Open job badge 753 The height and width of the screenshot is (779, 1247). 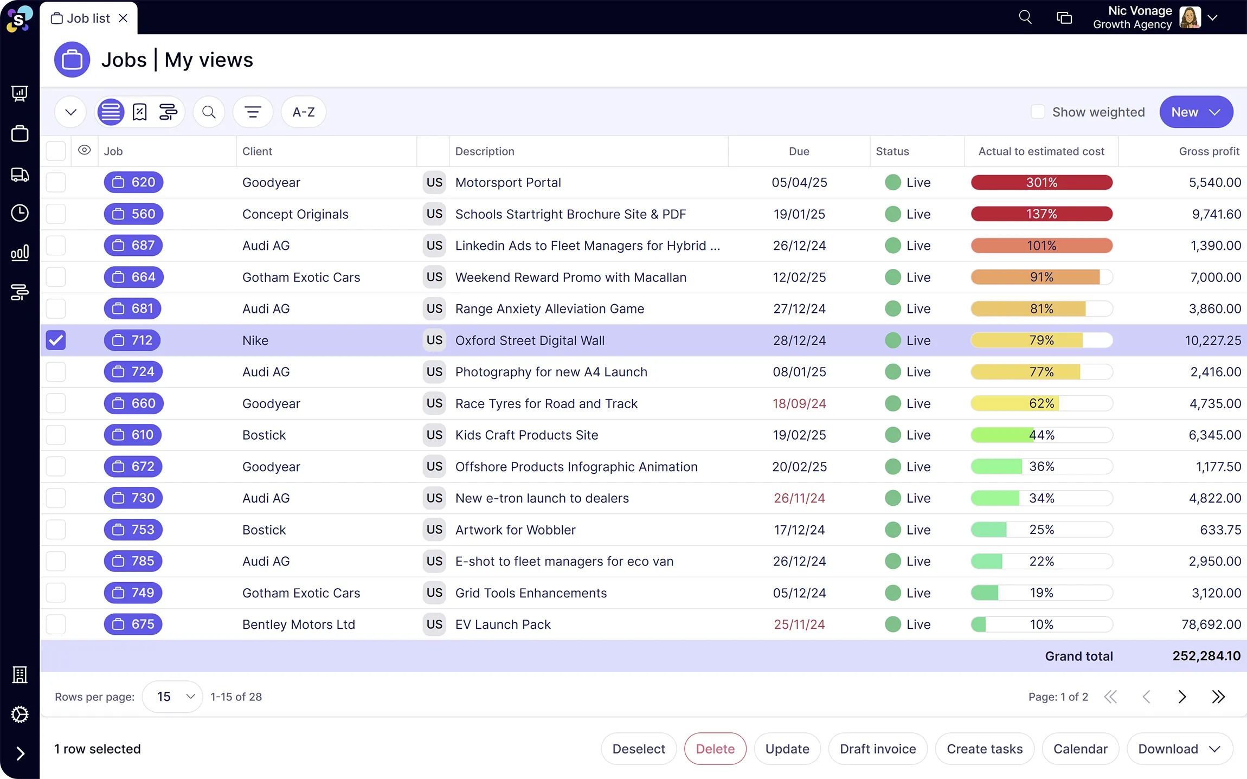(133, 529)
